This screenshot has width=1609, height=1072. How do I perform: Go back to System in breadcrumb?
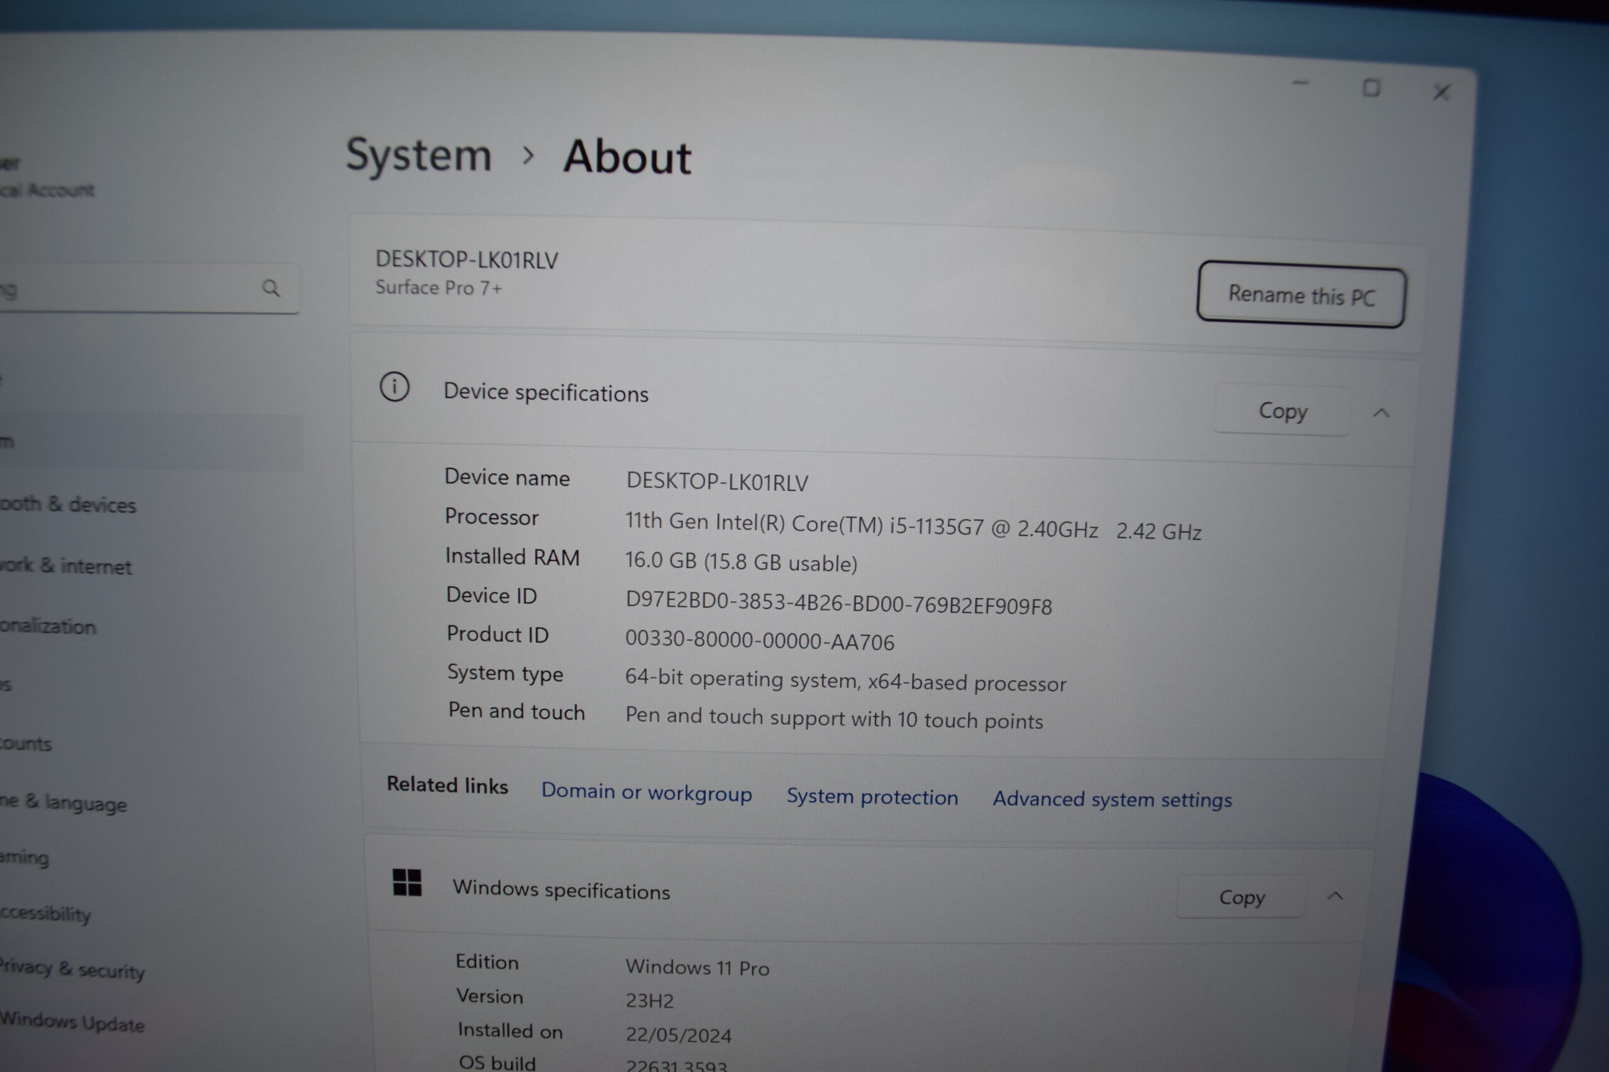pos(419,155)
